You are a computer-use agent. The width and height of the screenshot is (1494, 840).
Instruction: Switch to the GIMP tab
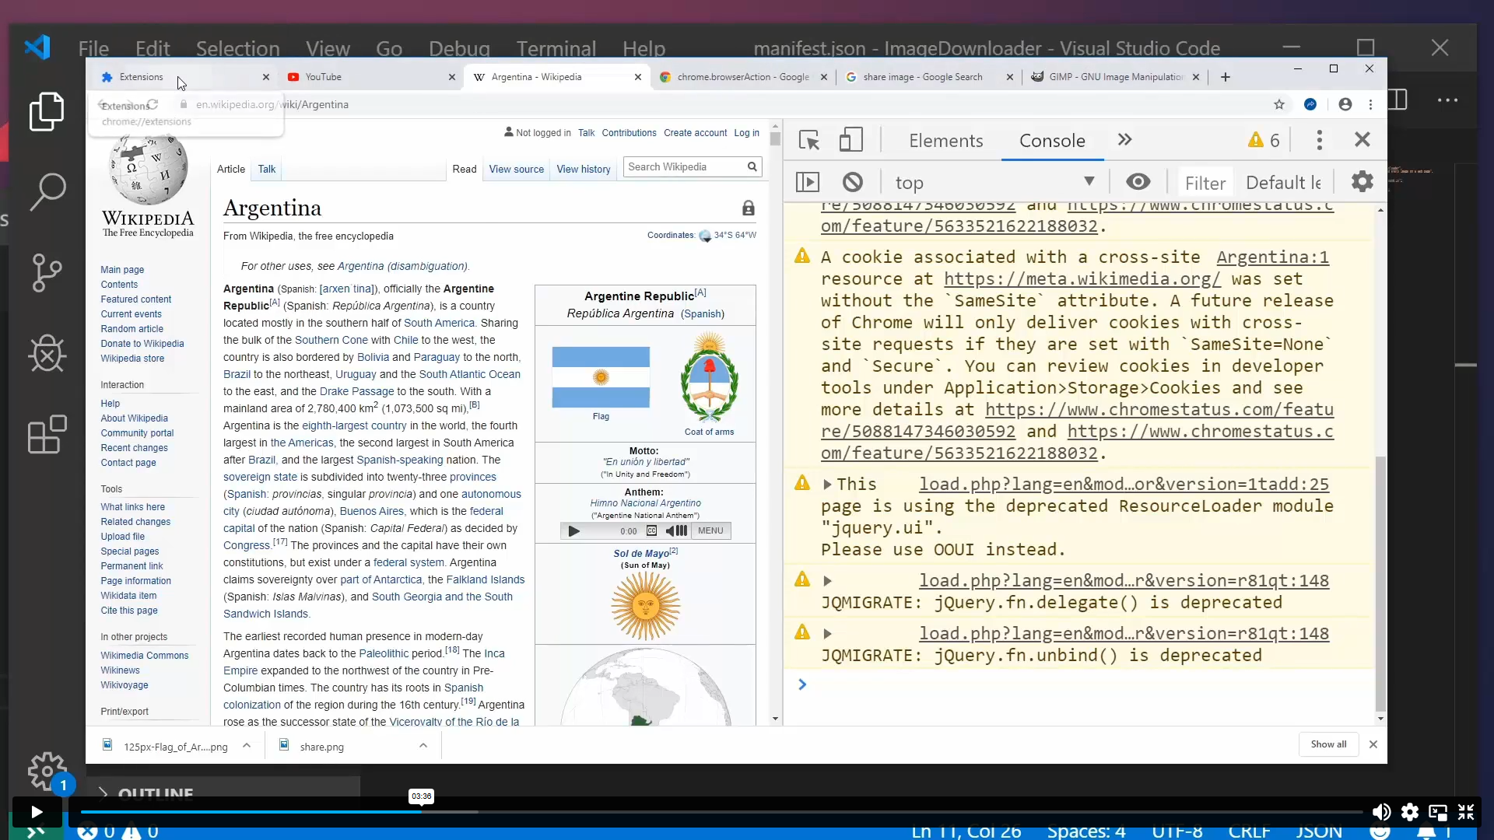pyautogui.click(x=1114, y=77)
